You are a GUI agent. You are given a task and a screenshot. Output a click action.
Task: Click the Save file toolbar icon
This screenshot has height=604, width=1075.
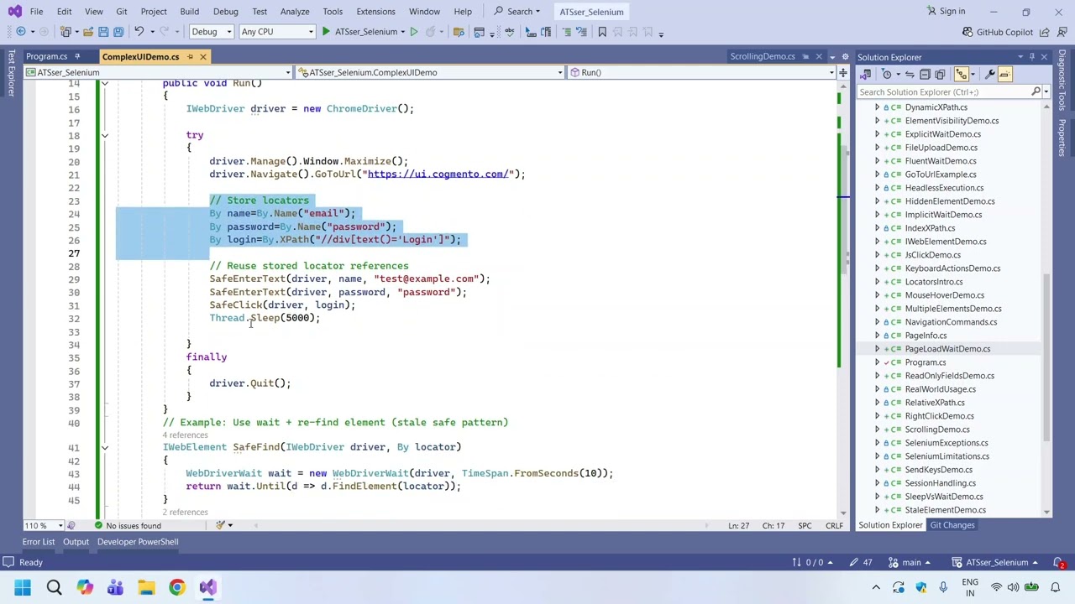click(103, 32)
